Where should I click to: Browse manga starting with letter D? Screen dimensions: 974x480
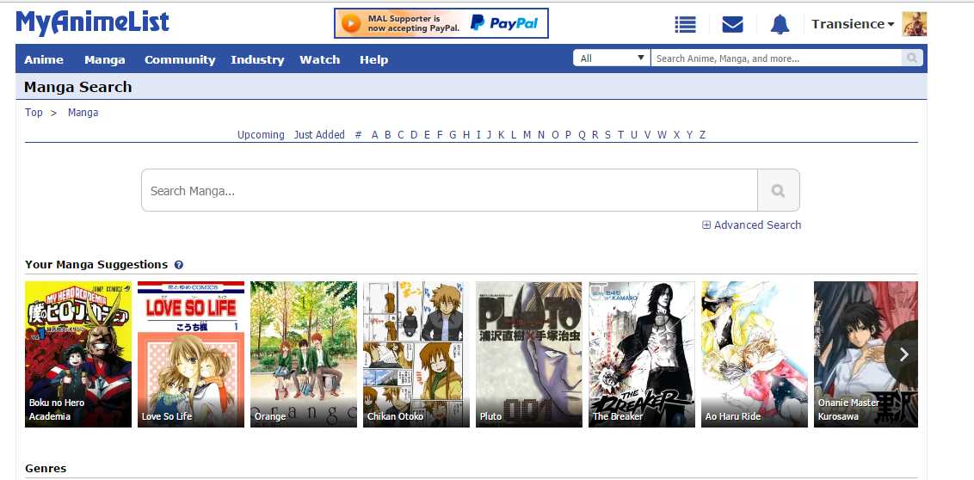click(x=414, y=135)
